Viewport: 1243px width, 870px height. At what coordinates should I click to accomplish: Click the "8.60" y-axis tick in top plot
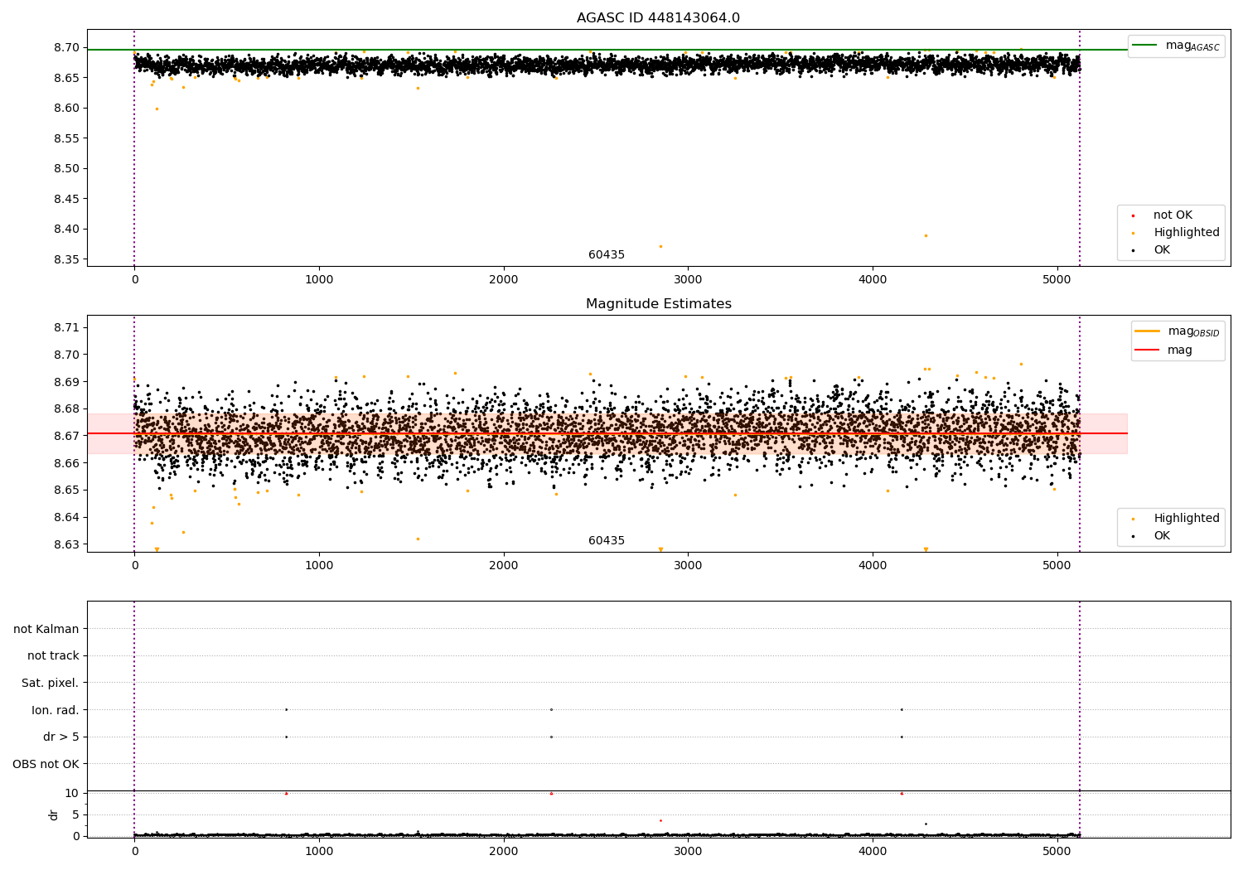tap(66, 109)
